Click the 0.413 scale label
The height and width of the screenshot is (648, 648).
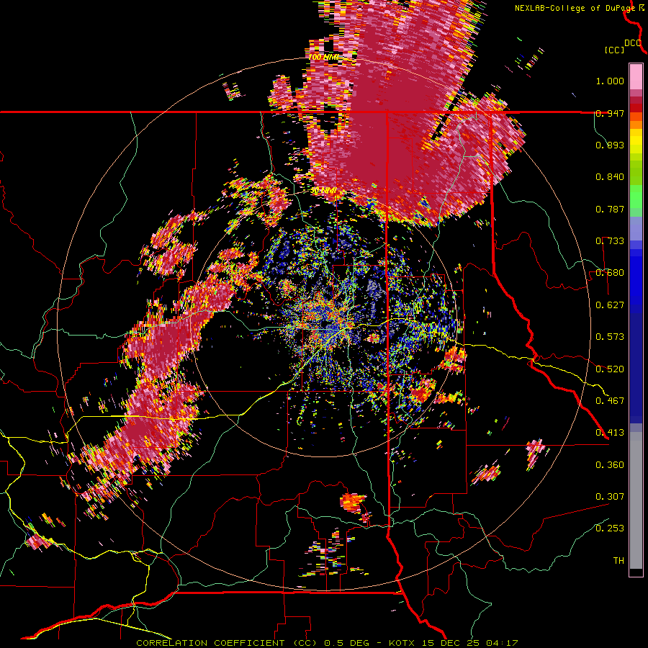[610, 432]
